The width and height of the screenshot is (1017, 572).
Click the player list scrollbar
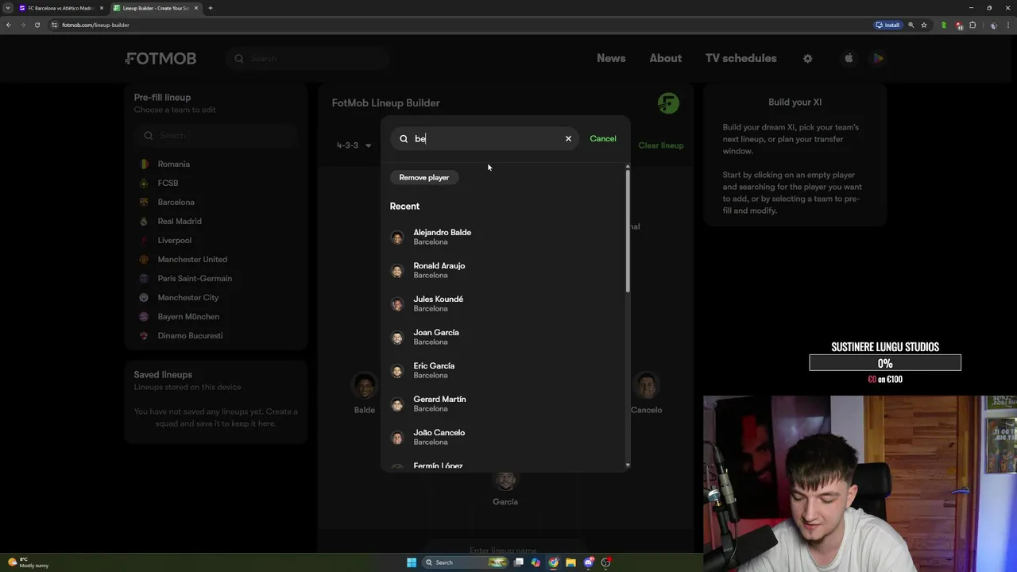click(x=628, y=230)
